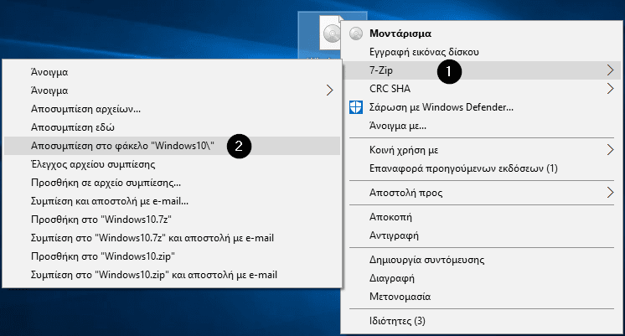
Task: Select Αποσυμπίεση εδώ
Action: [173, 127]
